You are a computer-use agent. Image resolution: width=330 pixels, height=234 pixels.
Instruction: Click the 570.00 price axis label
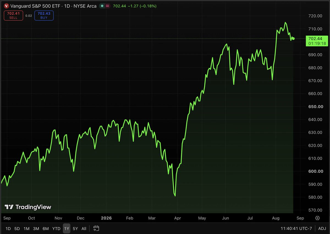(316, 210)
